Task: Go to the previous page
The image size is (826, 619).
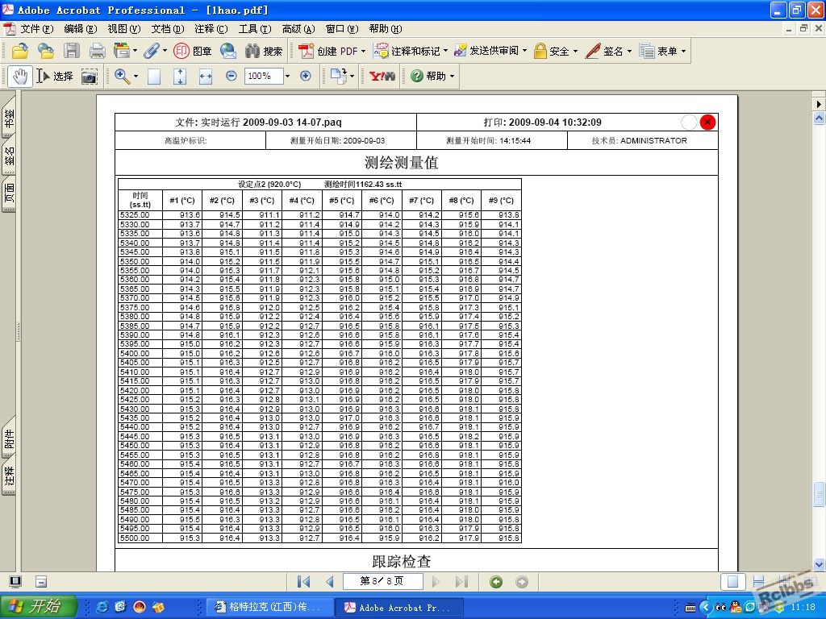Action: tap(330, 582)
